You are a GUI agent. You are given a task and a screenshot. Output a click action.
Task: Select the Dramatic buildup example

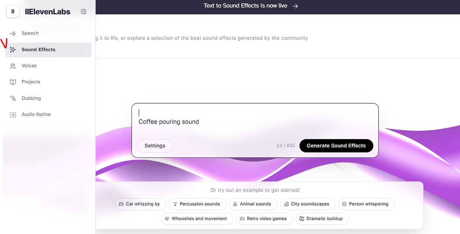click(322, 219)
